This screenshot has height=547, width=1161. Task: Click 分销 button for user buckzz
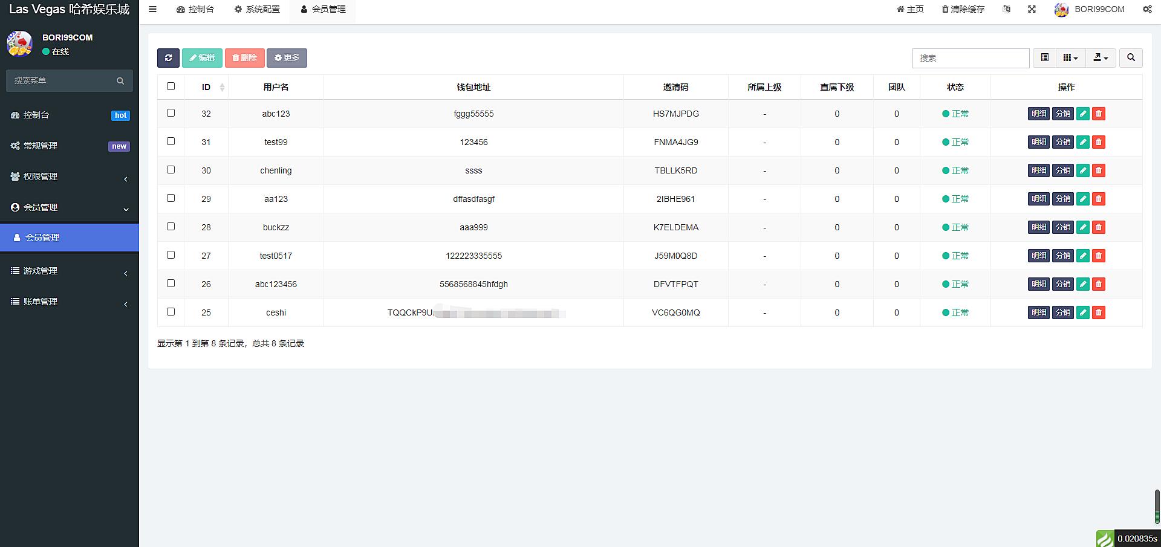click(x=1062, y=227)
